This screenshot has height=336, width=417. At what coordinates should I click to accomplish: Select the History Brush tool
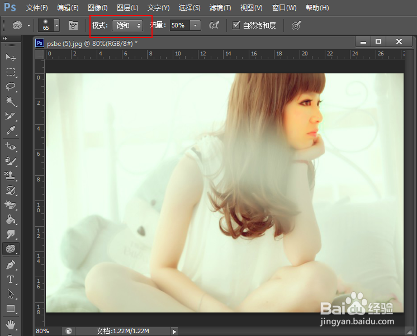point(11,190)
